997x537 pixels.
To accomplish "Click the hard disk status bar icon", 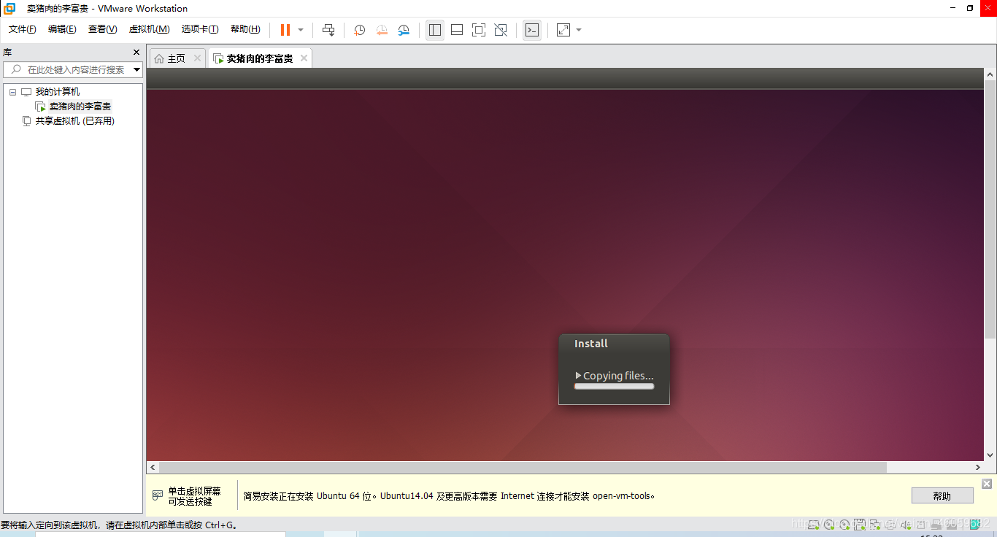I will pos(812,524).
